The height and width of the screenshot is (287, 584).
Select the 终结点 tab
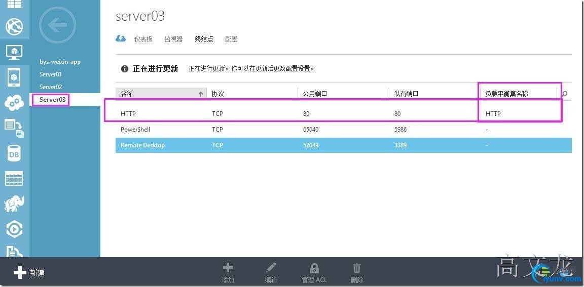(204, 39)
